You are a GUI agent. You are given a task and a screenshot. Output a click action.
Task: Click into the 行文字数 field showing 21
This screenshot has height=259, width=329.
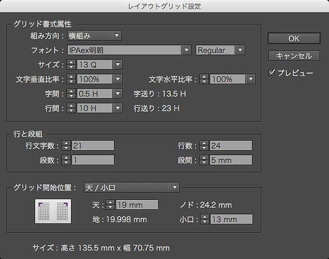[93, 146]
